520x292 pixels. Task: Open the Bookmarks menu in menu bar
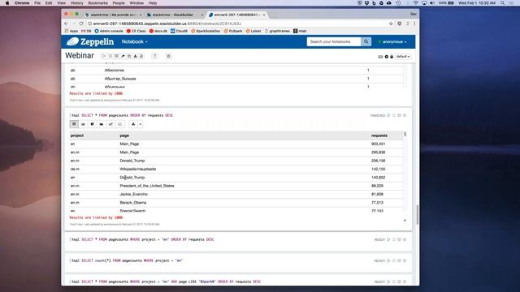point(97,3)
